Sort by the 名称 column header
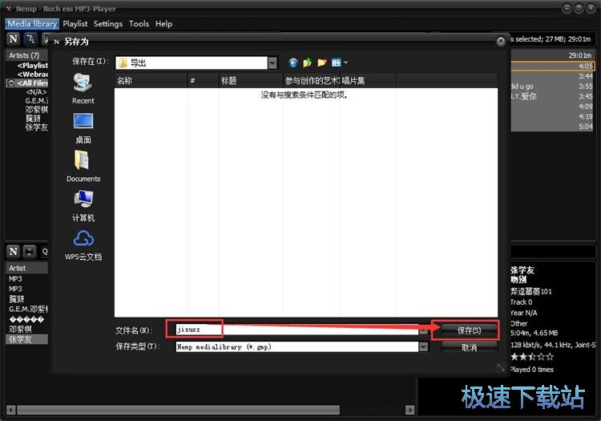601x421 pixels. [151, 80]
